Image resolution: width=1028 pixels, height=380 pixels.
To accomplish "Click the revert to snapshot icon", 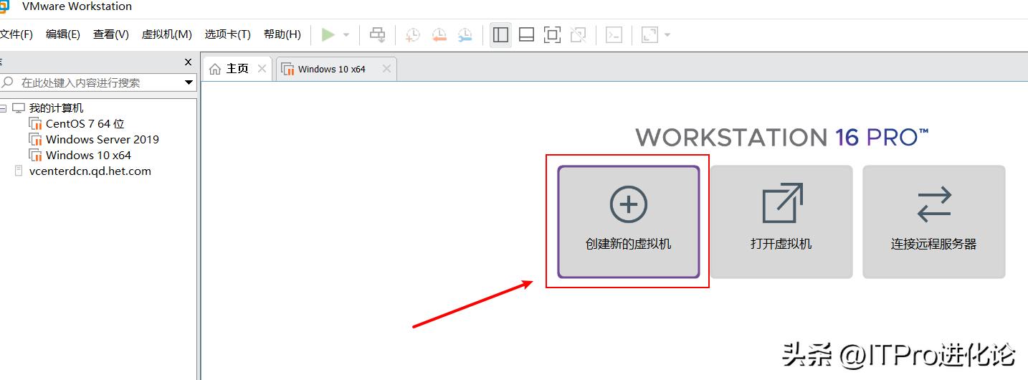I will 439,34.
